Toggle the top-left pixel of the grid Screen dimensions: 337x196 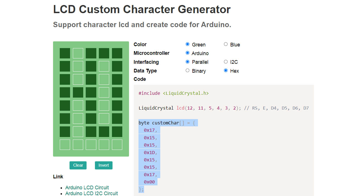click(x=65, y=53)
